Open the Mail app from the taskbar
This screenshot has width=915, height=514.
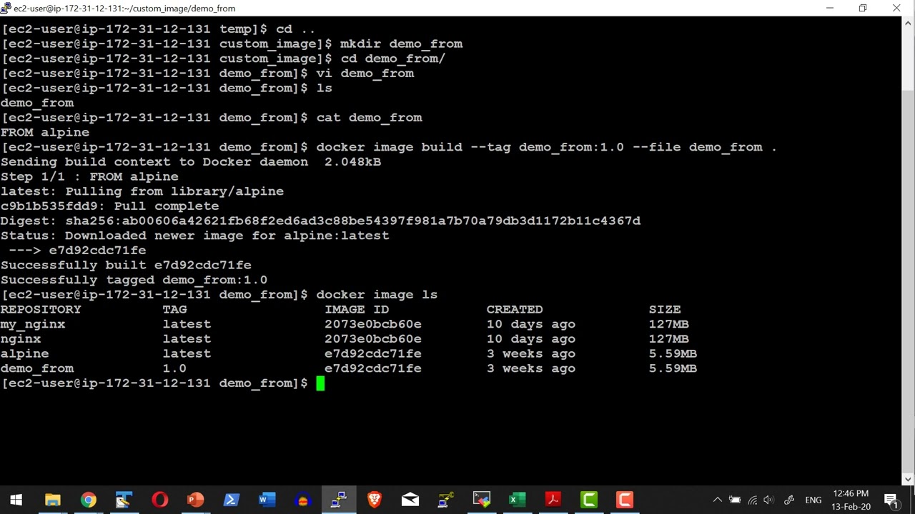[410, 500]
